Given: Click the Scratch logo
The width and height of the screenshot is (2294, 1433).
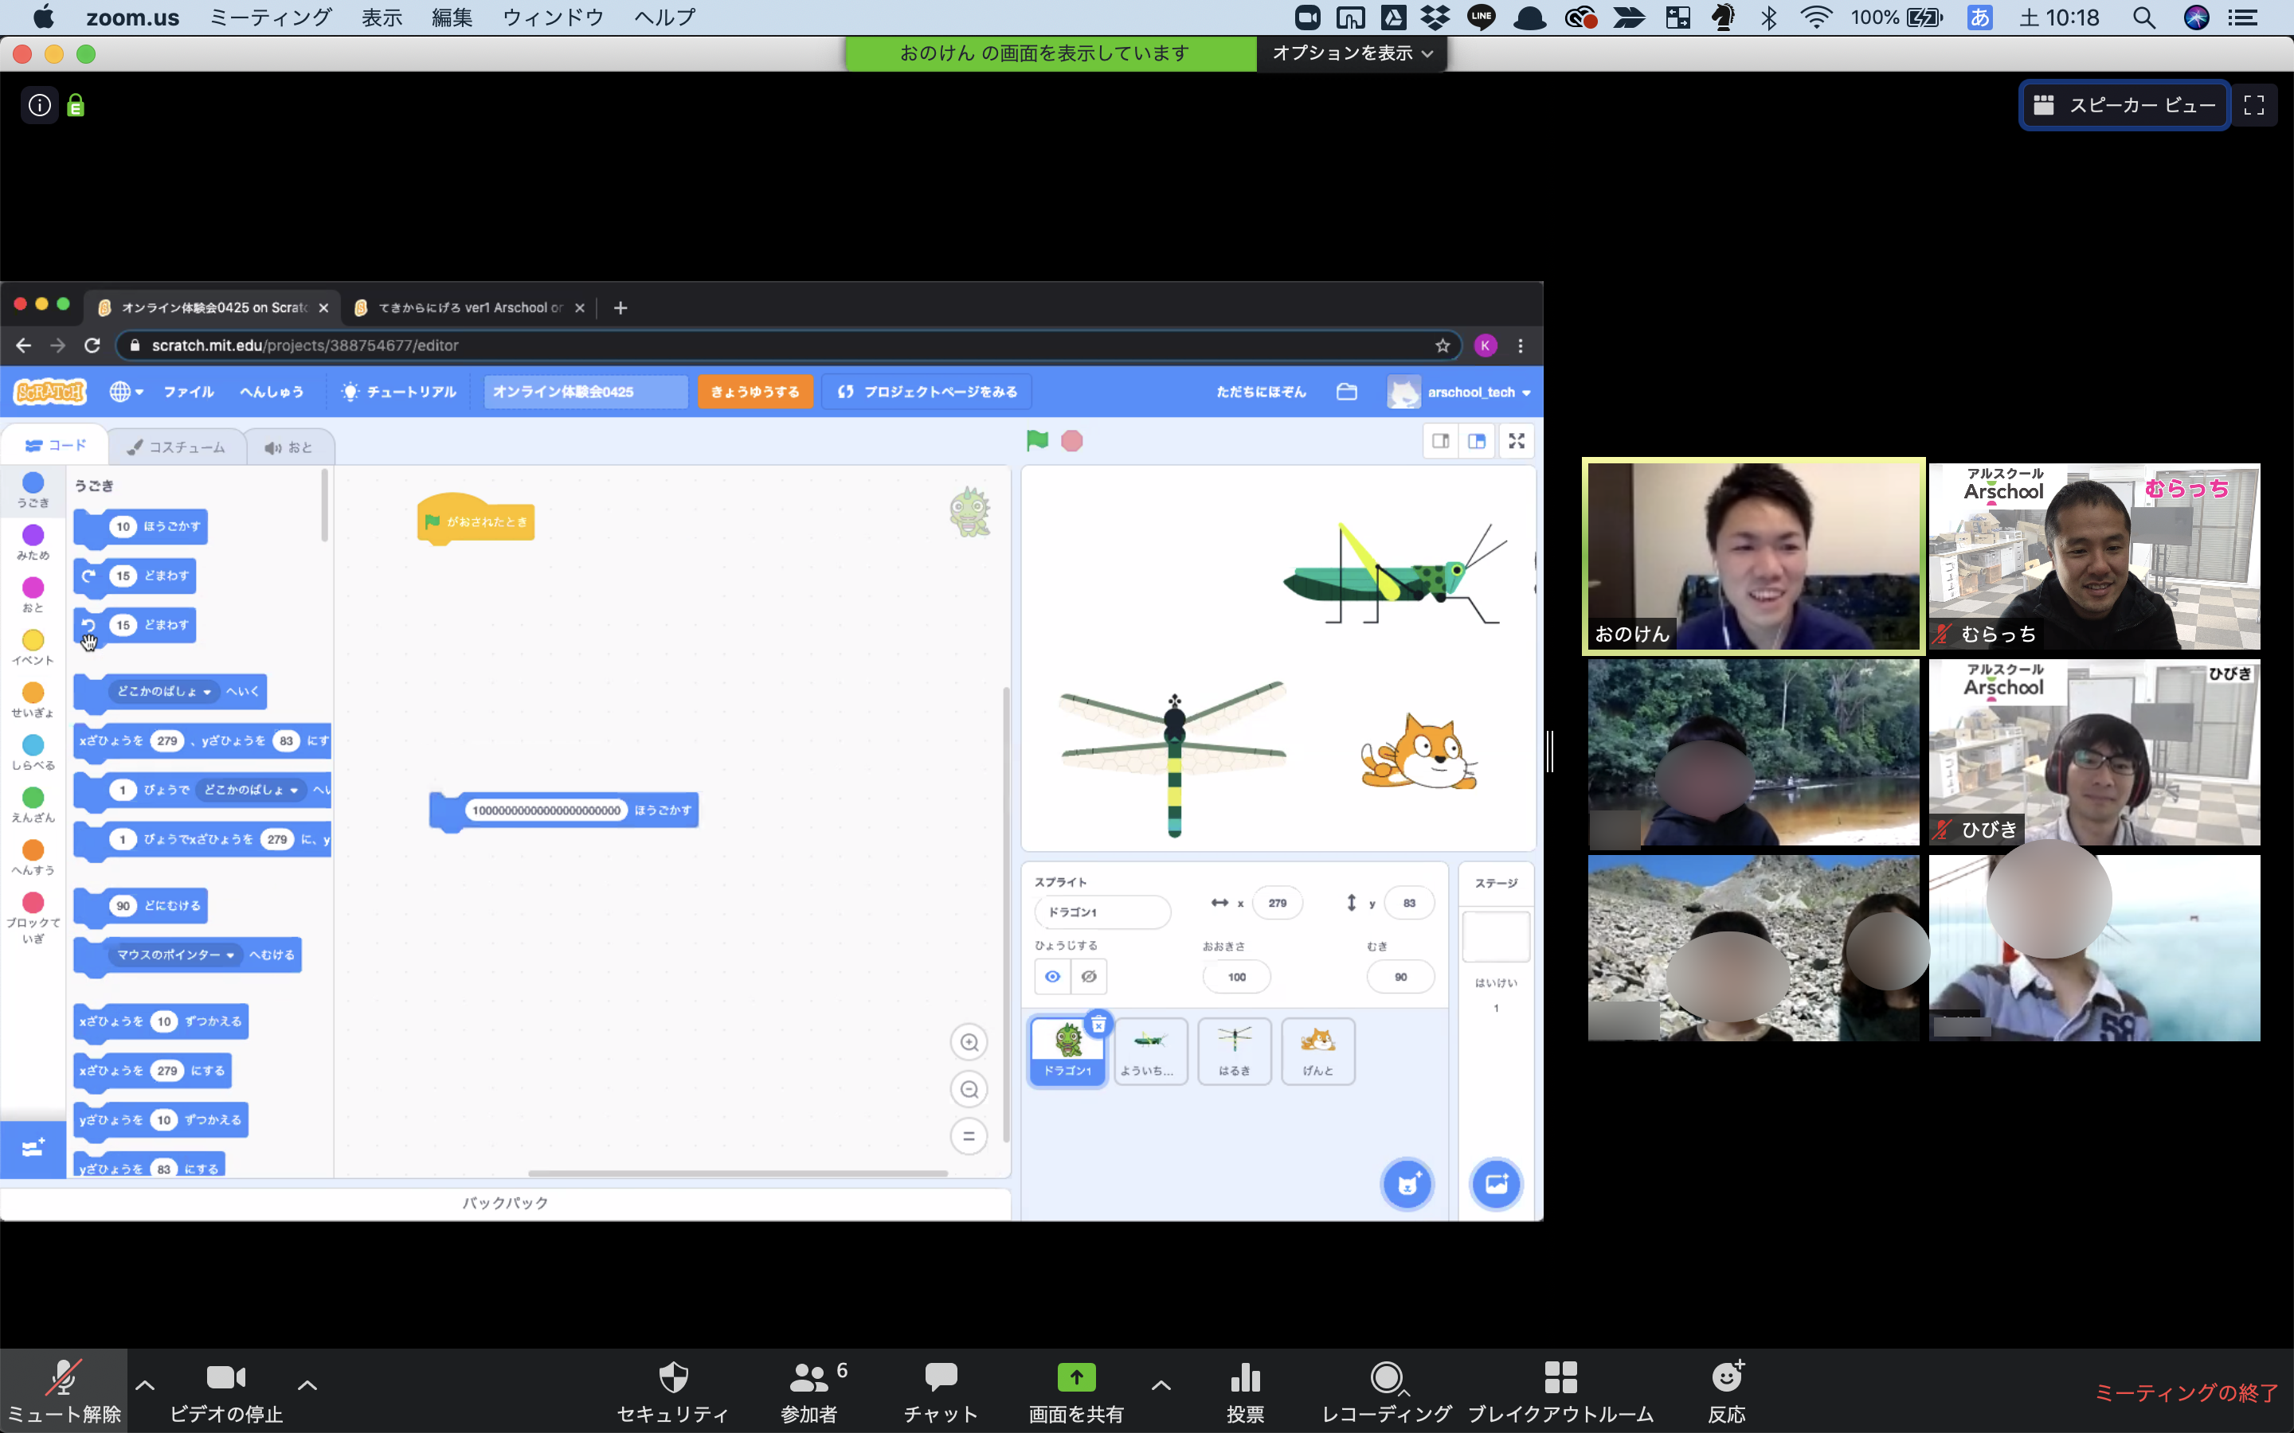Looking at the screenshot, I should pos(50,392).
